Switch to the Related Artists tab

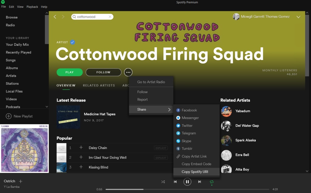(99, 85)
